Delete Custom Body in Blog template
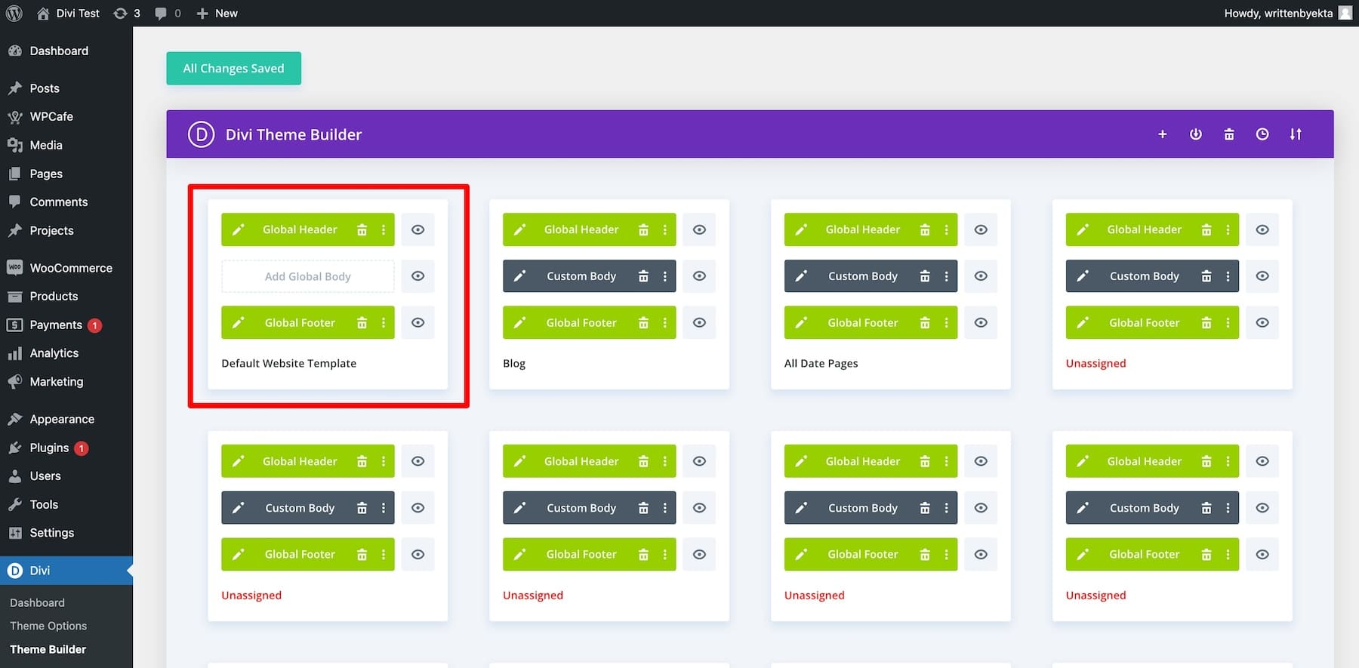 coord(643,276)
